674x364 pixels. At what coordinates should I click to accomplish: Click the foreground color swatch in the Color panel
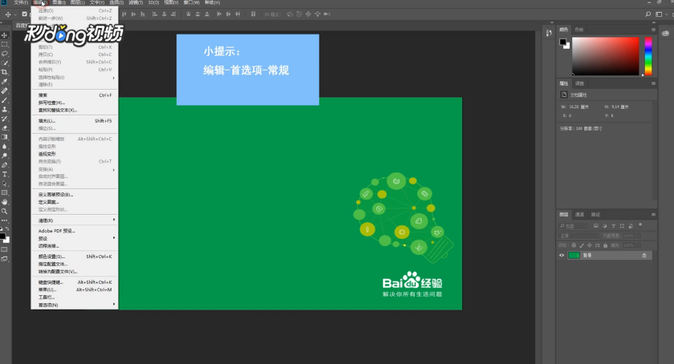[562, 42]
